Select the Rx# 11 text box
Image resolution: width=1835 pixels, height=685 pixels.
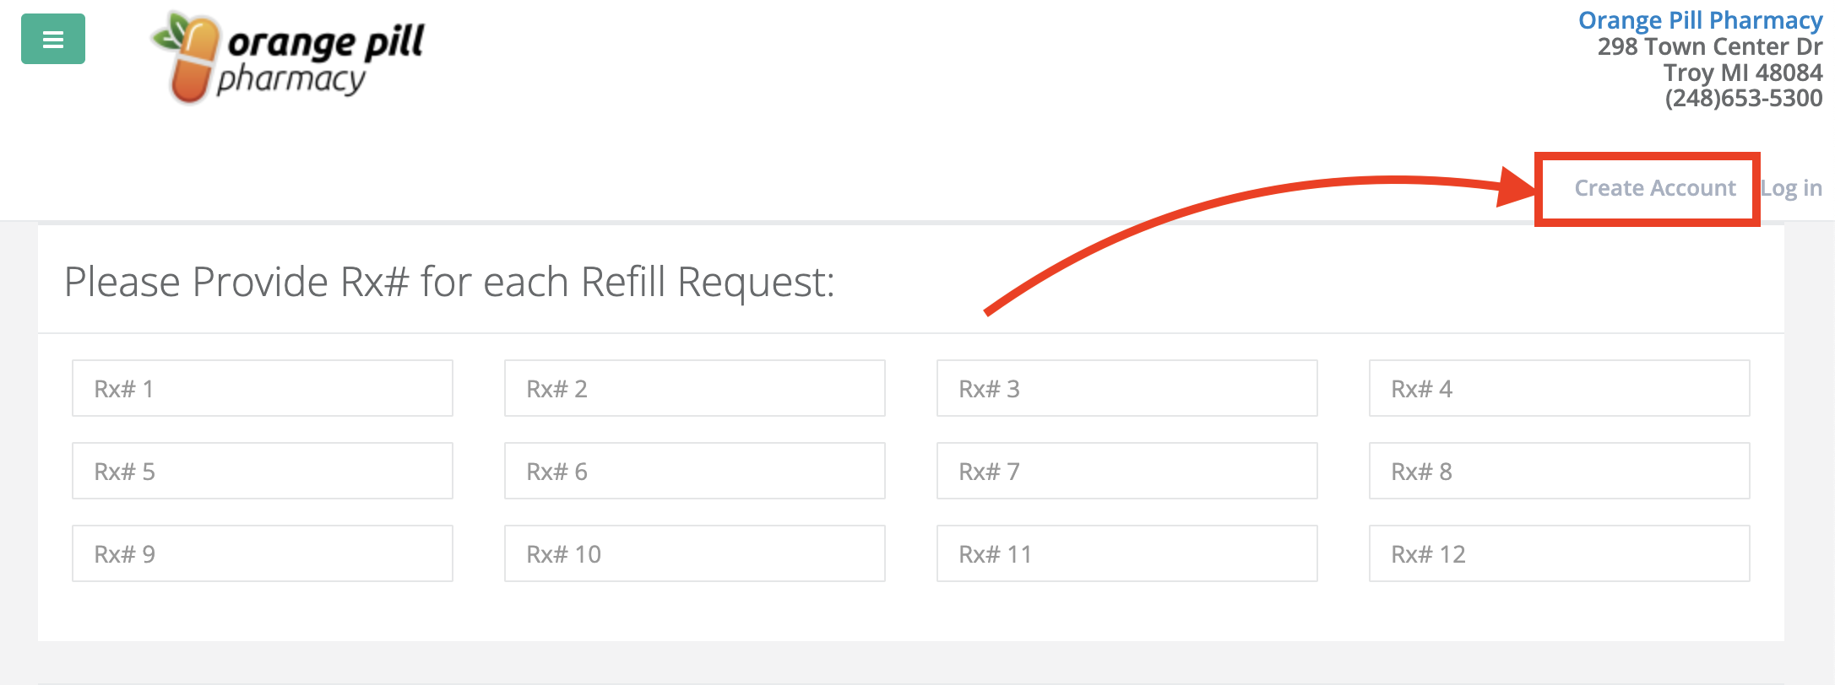(1127, 553)
